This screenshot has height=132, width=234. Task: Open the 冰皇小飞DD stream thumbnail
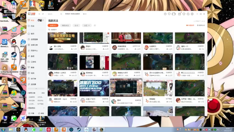[x=94, y=88]
